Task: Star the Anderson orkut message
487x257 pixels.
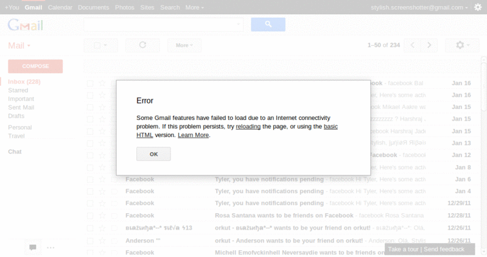Action: (102, 241)
